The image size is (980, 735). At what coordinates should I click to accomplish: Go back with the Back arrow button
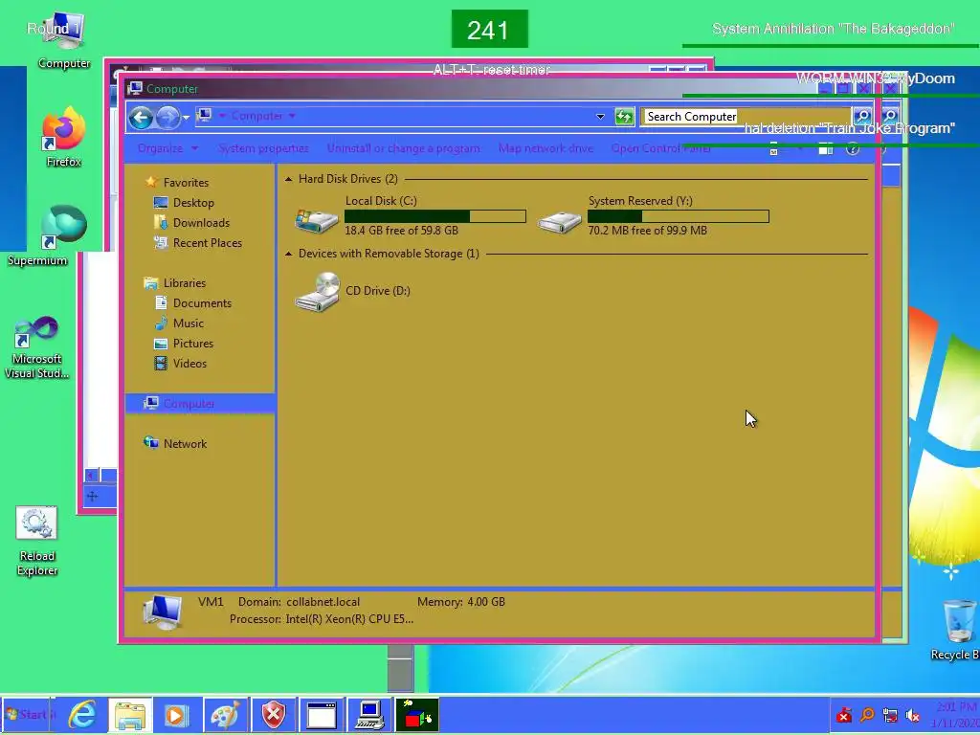coord(142,117)
